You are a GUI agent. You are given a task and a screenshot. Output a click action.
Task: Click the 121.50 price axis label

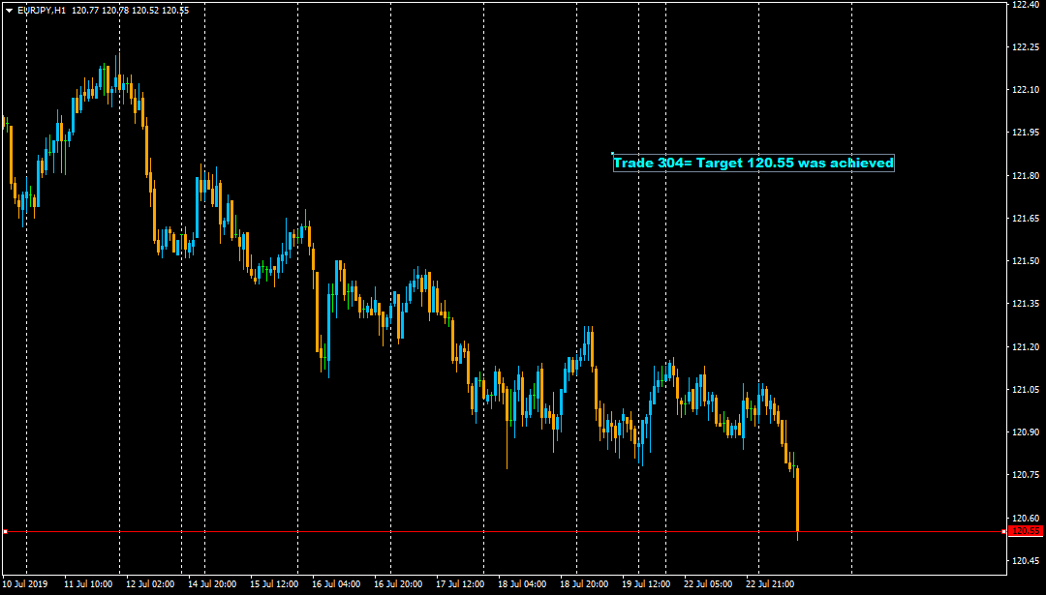click(x=1026, y=261)
